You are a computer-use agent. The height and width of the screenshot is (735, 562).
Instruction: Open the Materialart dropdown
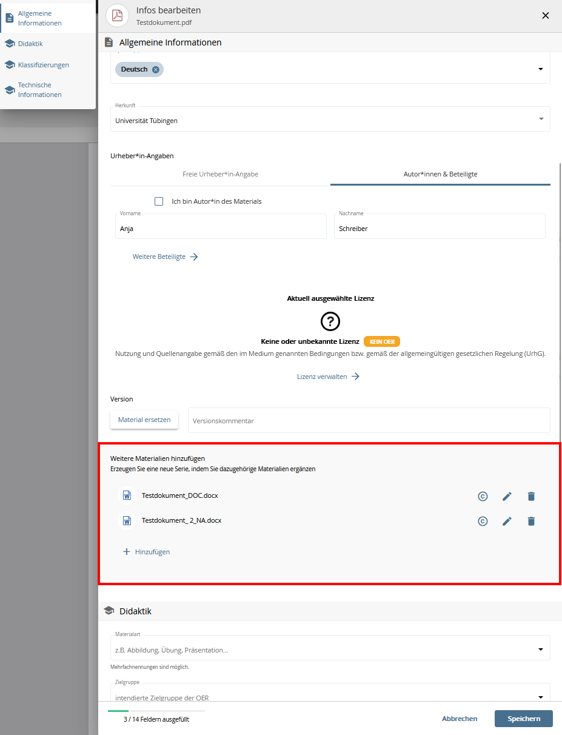pos(540,649)
